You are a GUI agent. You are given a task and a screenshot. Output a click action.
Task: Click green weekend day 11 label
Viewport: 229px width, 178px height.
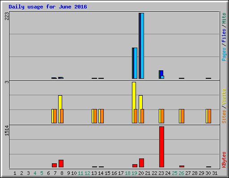click(81, 173)
